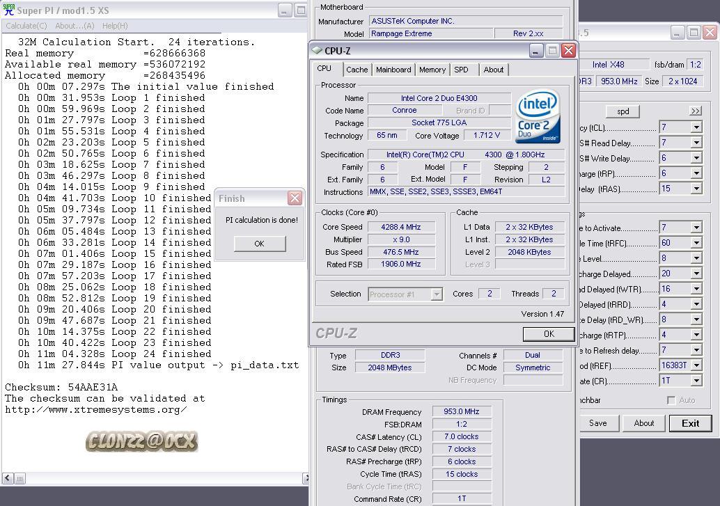
Task: Open the tRAS delay dropdown showing 15
Action: pyautogui.click(x=696, y=188)
